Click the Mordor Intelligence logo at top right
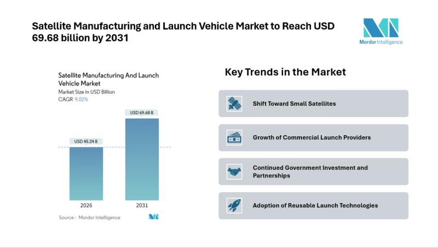The width and height of the screenshot is (438, 248). (x=383, y=31)
